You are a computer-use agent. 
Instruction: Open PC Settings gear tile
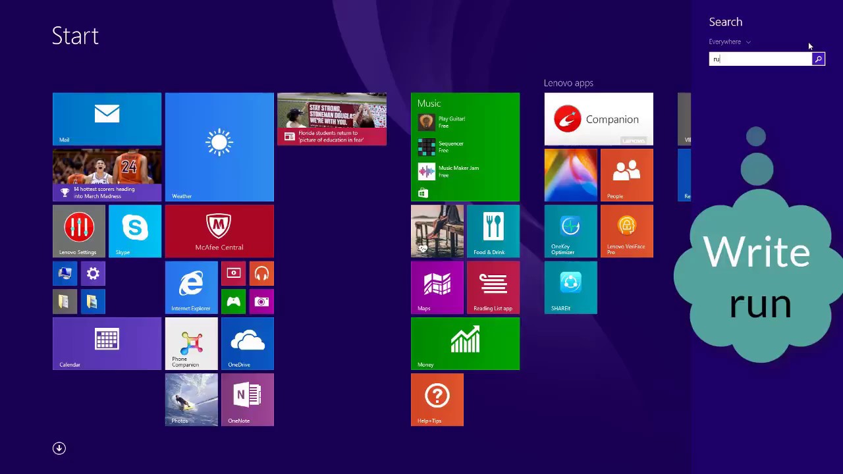point(93,273)
